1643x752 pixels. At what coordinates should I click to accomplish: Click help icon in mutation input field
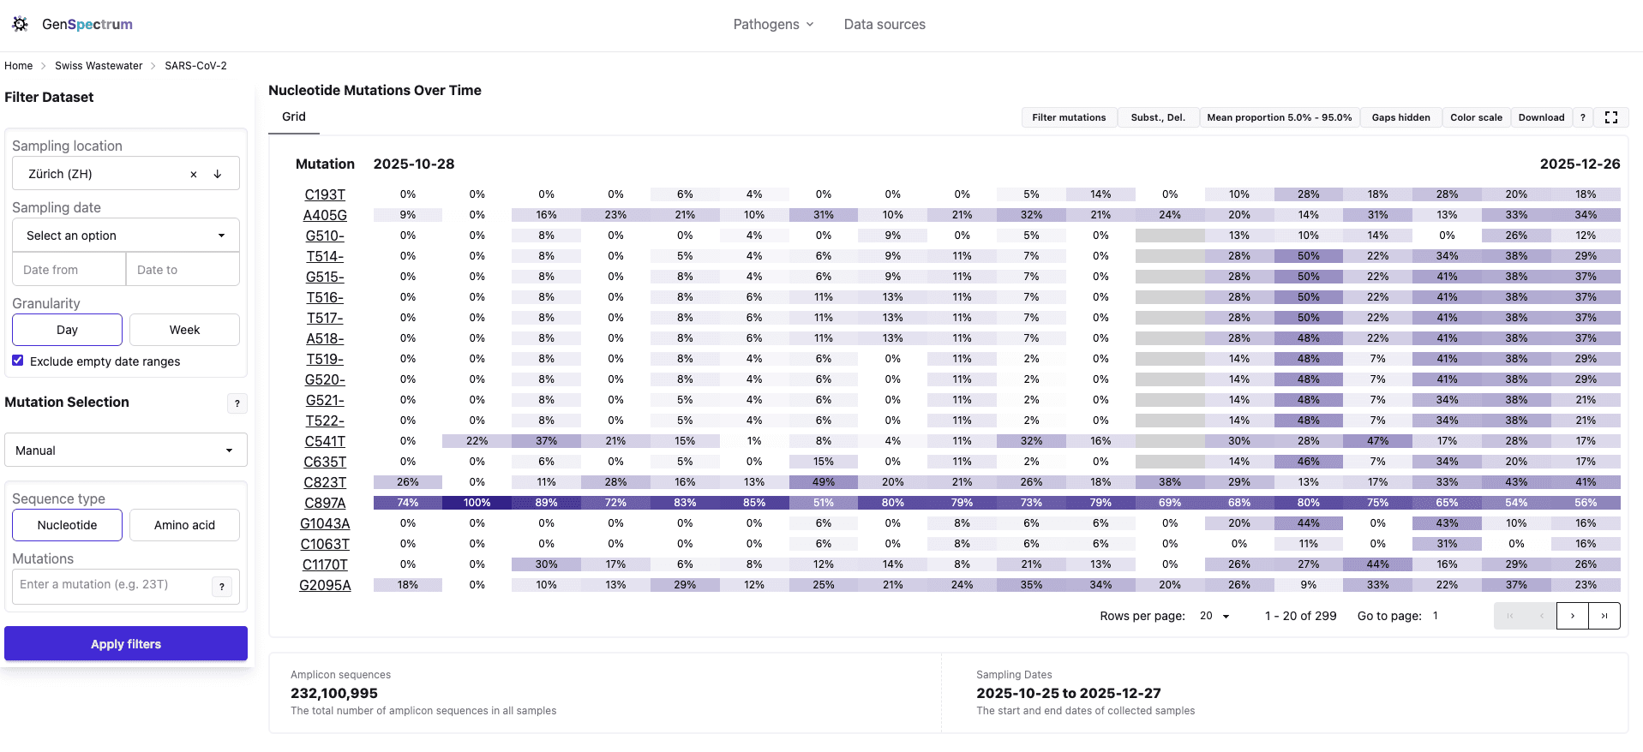(x=222, y=587)
